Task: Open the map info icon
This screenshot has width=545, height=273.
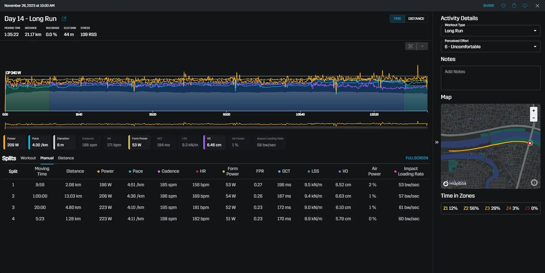Action: tap(534, 183)
